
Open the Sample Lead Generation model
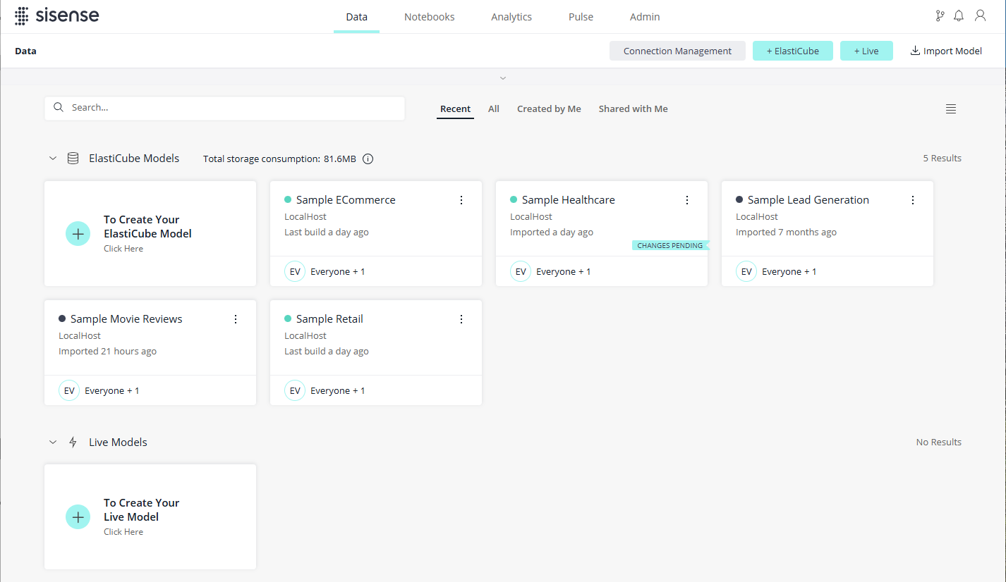808,200
